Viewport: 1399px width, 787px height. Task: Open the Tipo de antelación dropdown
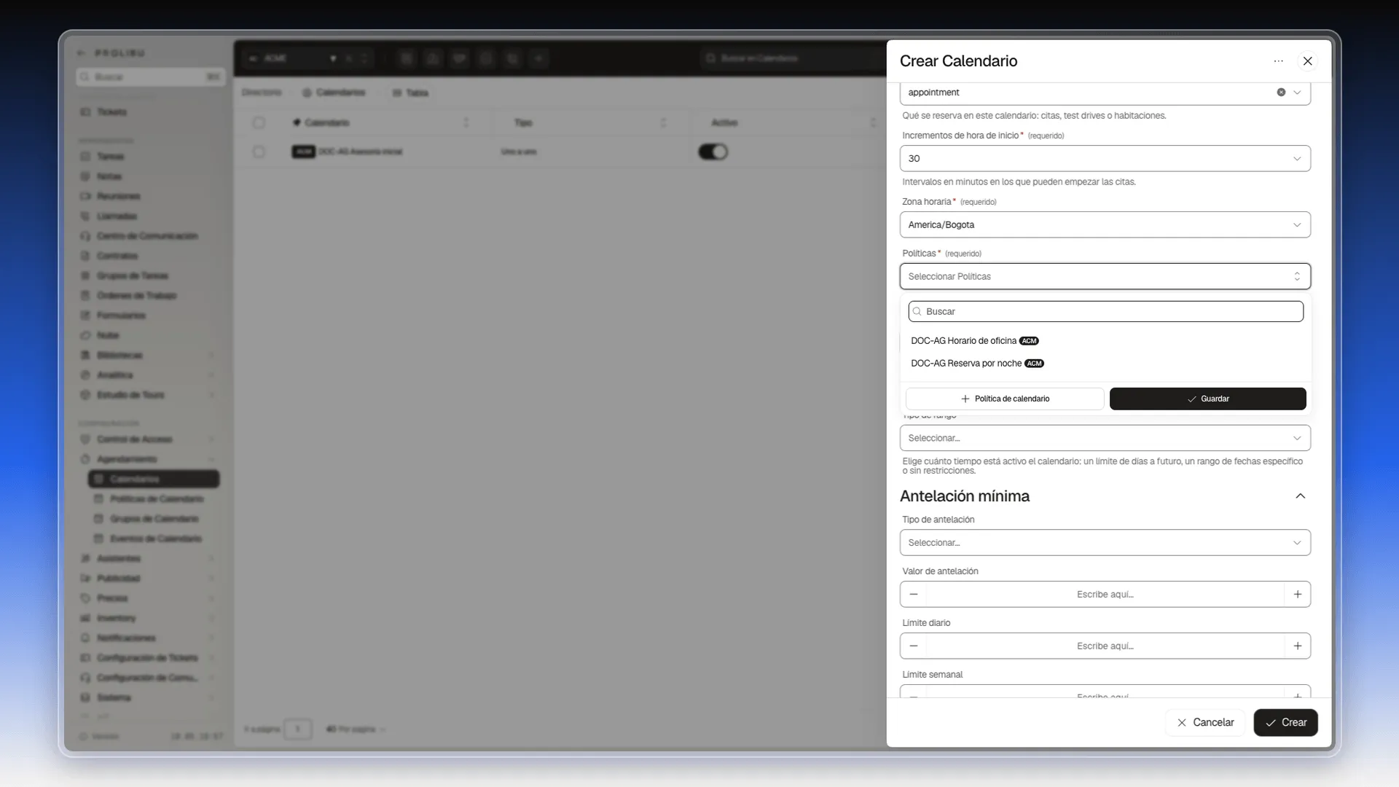pos(1105,543)
